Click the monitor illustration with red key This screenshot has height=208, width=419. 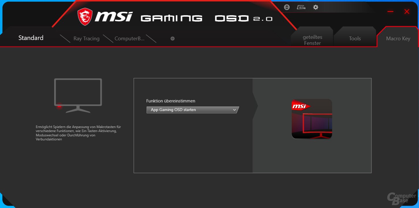(78, 96)
